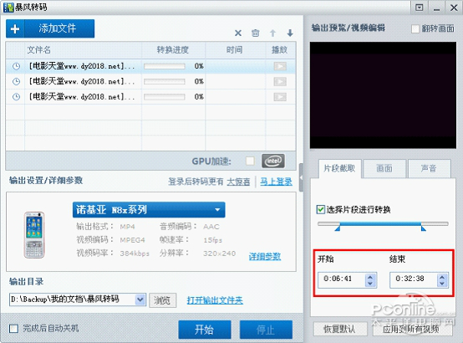Image resolution: width=463 pixels, height=343 pixels.
Task: Enable 完成后自动关机 auto-shutdown checkbox
Action: 13,328
